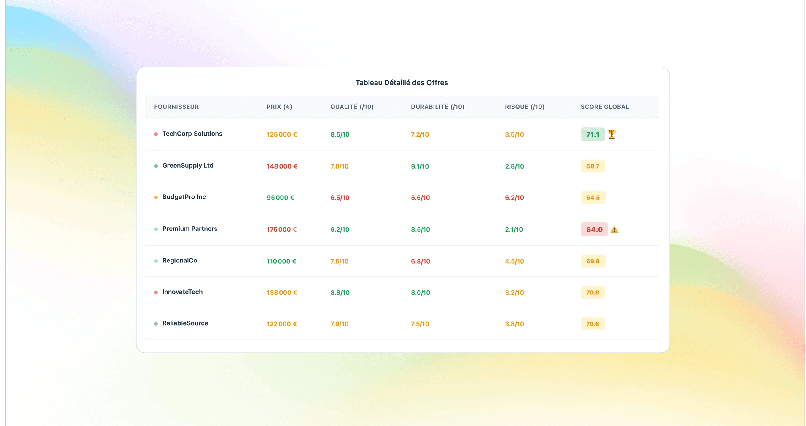Click the 69.8 score badge for RegionalCo
The height and width of the screenshot is (426, 806).
click(592, 261)
